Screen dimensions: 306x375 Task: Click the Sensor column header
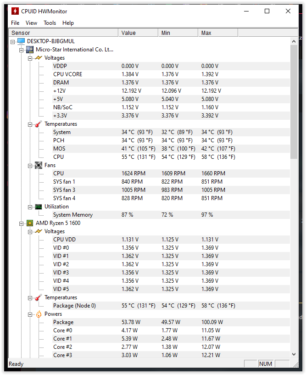(x=63, y=33)
